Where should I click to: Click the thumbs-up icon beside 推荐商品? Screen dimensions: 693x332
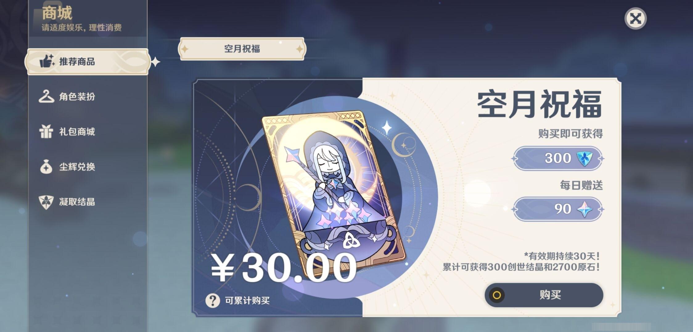tap(47, 61)
